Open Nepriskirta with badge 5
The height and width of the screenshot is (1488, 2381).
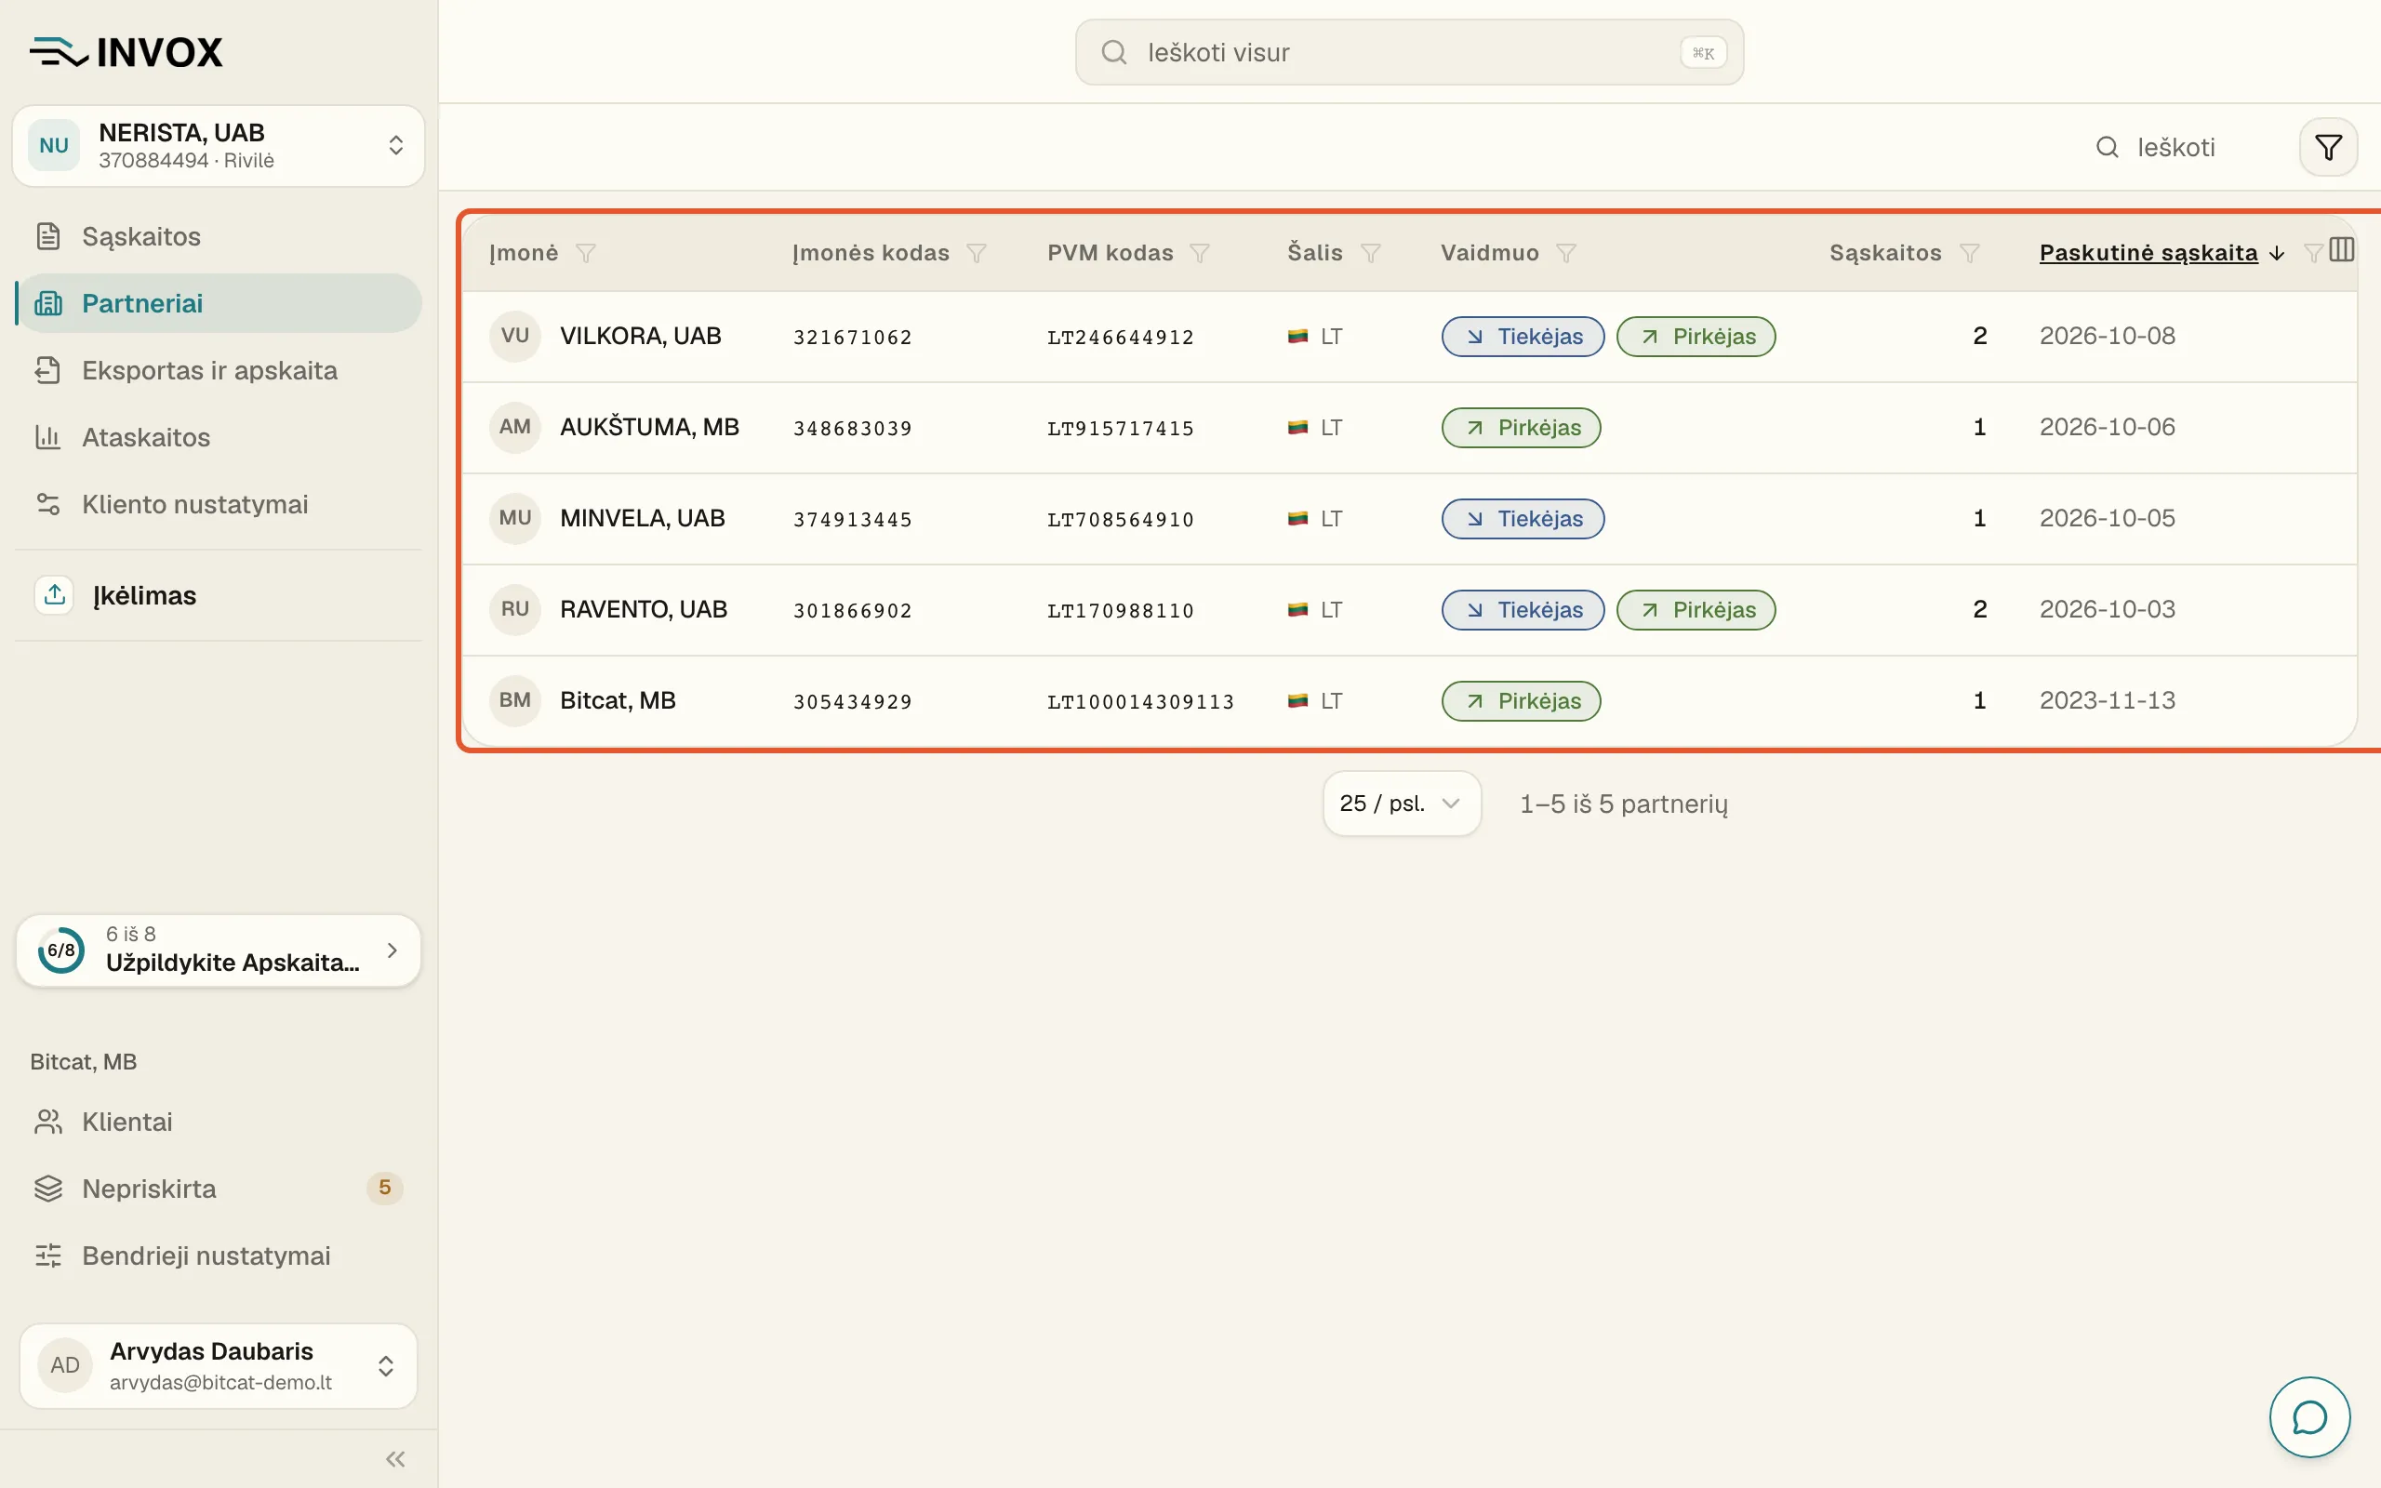219,1189
